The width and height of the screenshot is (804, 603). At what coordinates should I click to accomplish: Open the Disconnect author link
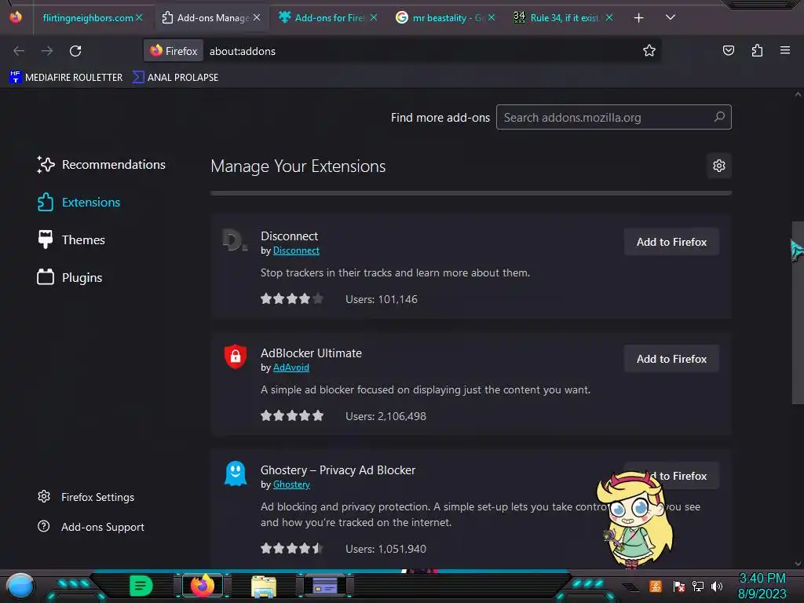pos(296,250)
